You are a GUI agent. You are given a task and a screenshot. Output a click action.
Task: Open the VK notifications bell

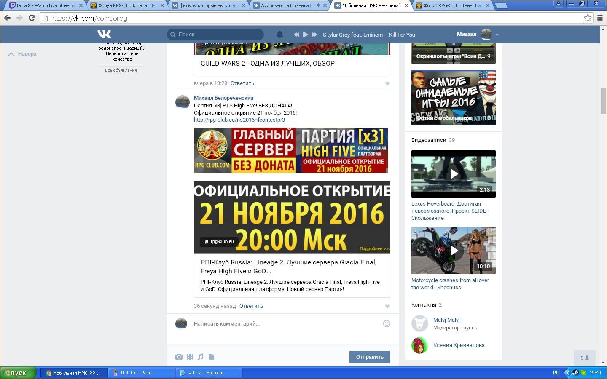pyautogui.click(x=279, y=35)
